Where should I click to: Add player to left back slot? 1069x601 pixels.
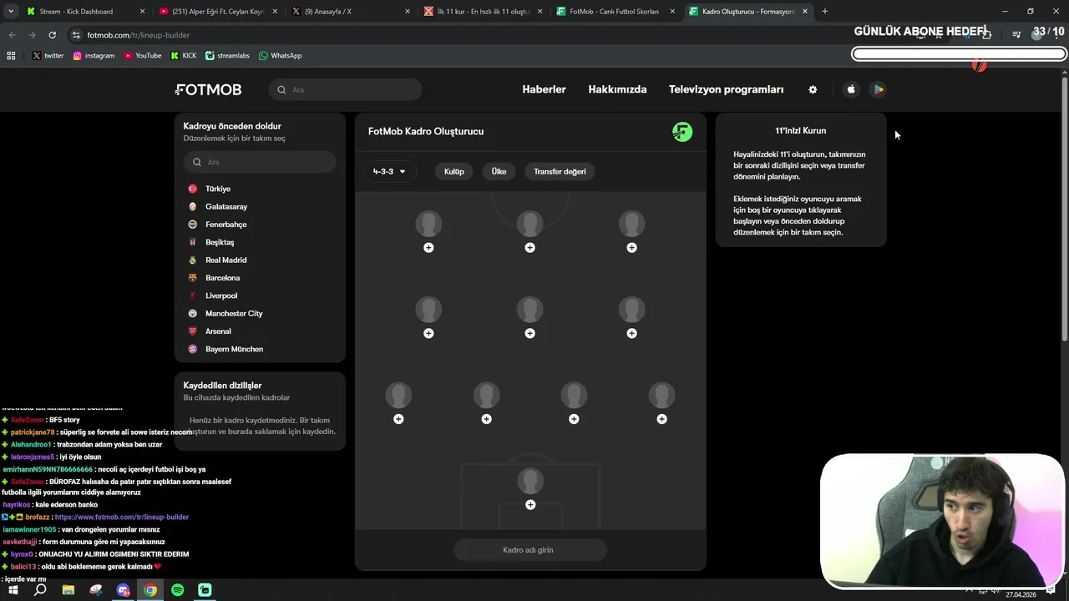point(398,419)
